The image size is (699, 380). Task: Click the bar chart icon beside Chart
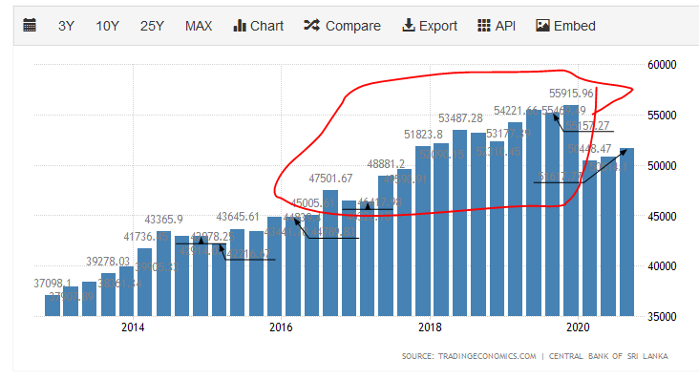pos(240,26)
